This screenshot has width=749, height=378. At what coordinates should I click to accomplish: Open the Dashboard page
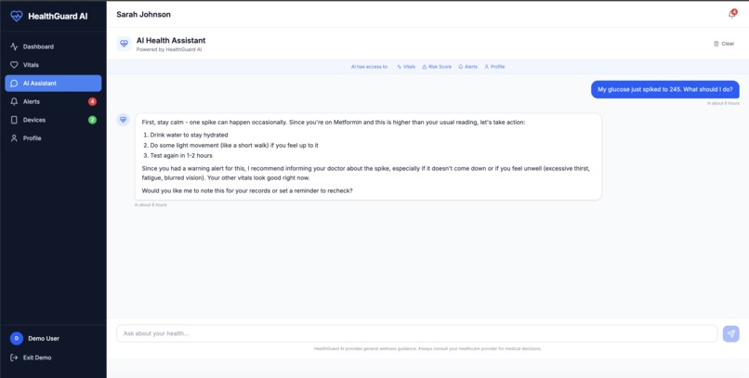click(x=53, y=46)
